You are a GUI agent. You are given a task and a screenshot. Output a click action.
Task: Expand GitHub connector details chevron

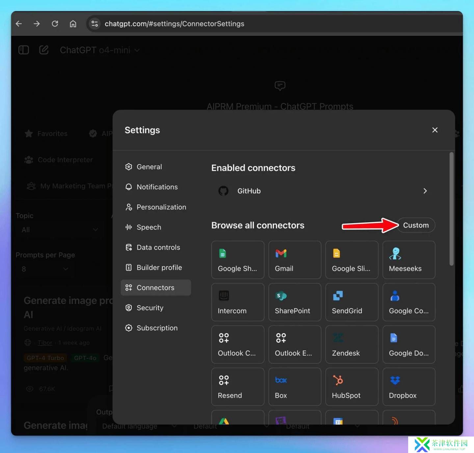(425, 191)
